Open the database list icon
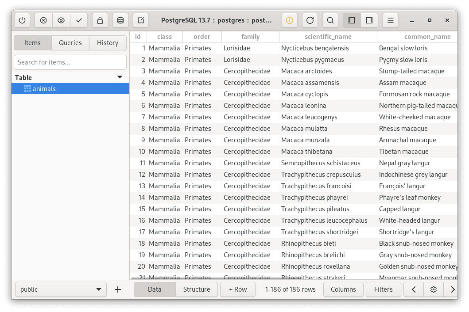Viewport: 469px width, 312px height. (120, 20)
